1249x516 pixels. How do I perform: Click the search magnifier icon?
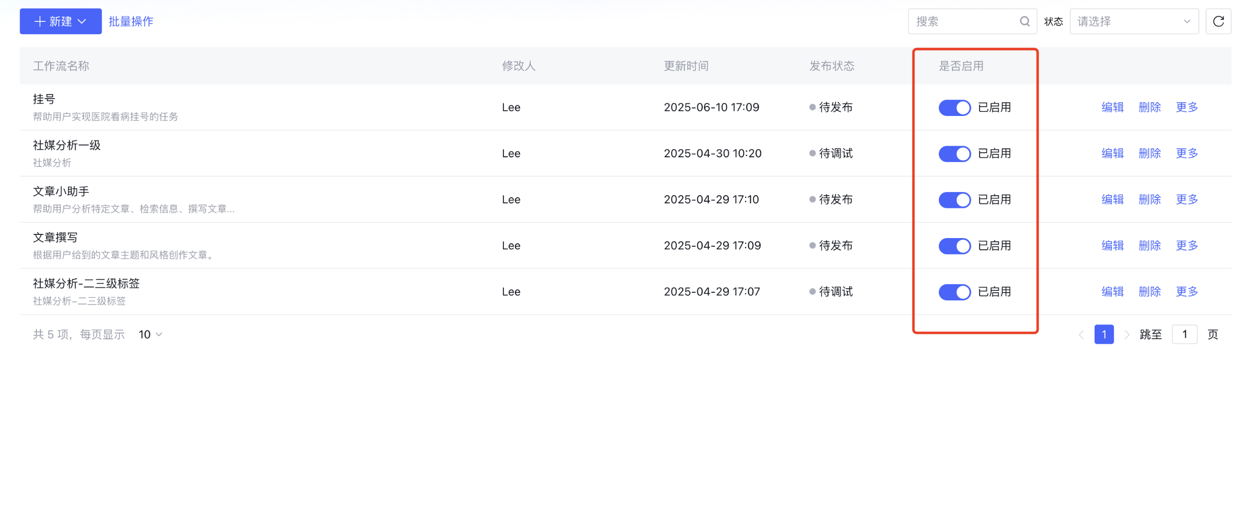[x=1025, y=21]
